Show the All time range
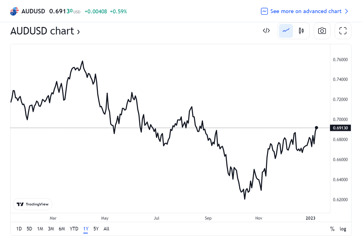Screen dimensions: 362x236 pyautogui.click(x=106, y=229)
